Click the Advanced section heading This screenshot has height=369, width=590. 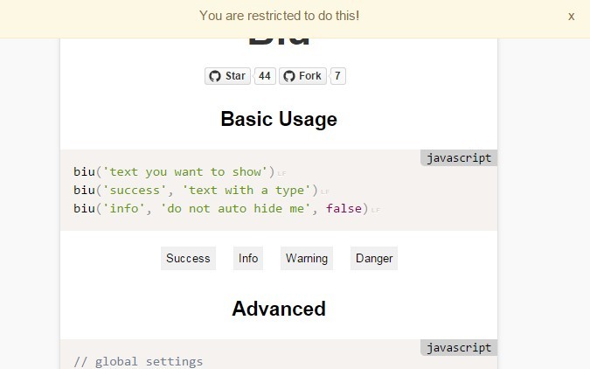pos(279,309)
